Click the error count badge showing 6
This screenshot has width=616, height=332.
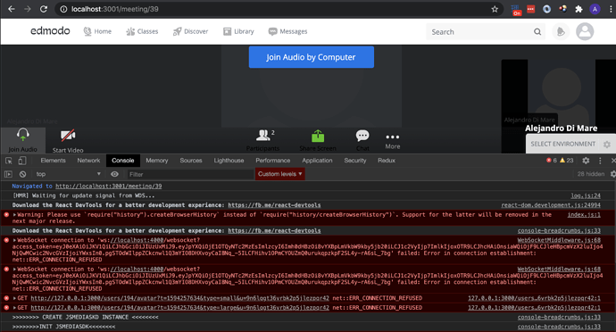click(552, 161)
